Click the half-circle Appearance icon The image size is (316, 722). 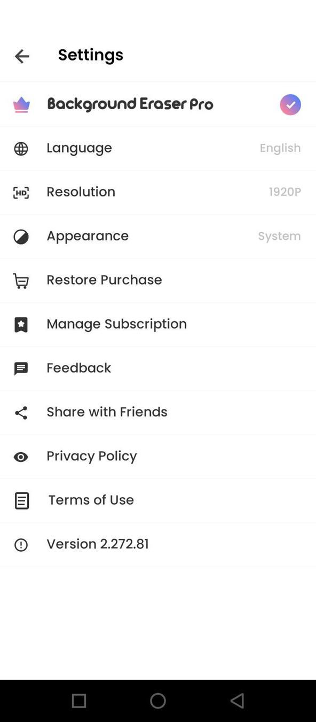pyautogui.click(x=21, y=237)
